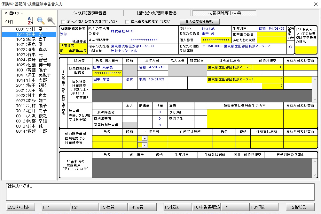Screen dimensions: 321x214
Task: Select employee 8014:塚越 一郎
Action: coord(29,131)
